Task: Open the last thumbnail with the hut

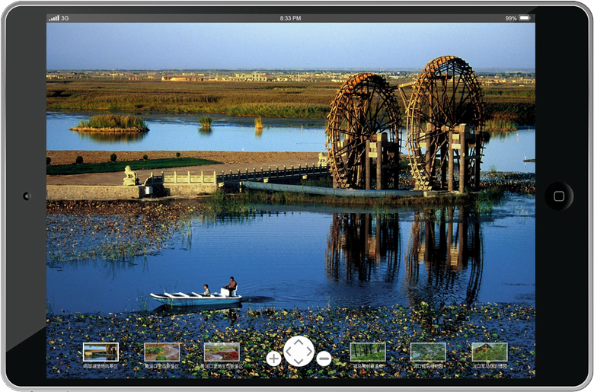Action: click(x=490, y=352)
